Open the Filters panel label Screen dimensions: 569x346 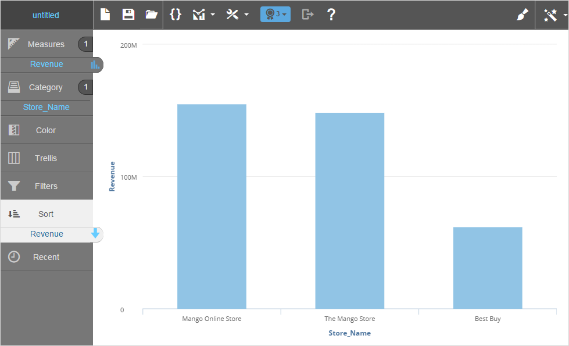pos(46,186)
